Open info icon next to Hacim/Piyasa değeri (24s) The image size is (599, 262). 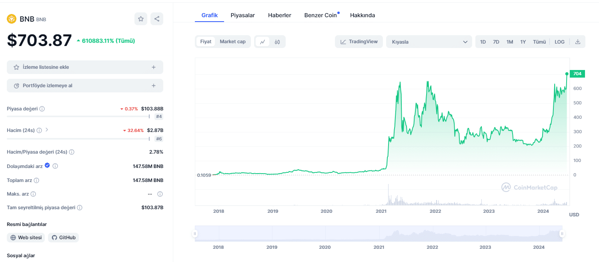pyautogui.click(x=72, y=152)
